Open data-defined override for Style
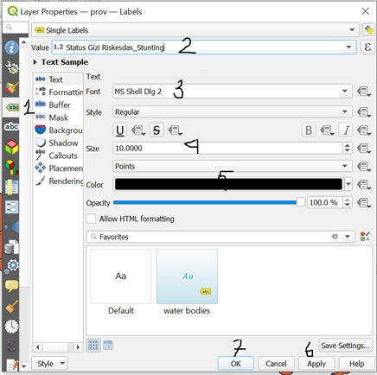This screenshot has height=375, width=377. (x=364, y=112)
